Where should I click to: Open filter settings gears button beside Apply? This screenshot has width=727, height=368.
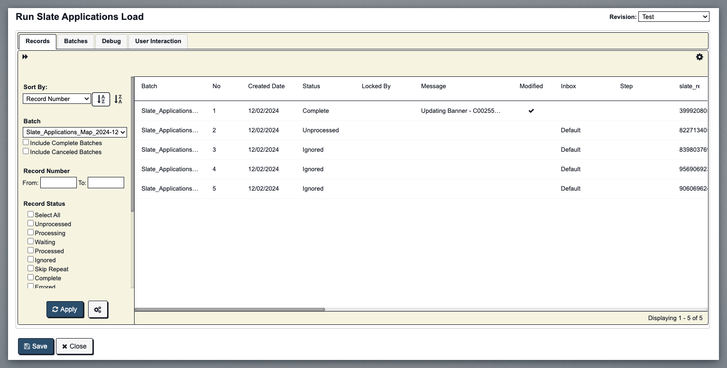98,310
